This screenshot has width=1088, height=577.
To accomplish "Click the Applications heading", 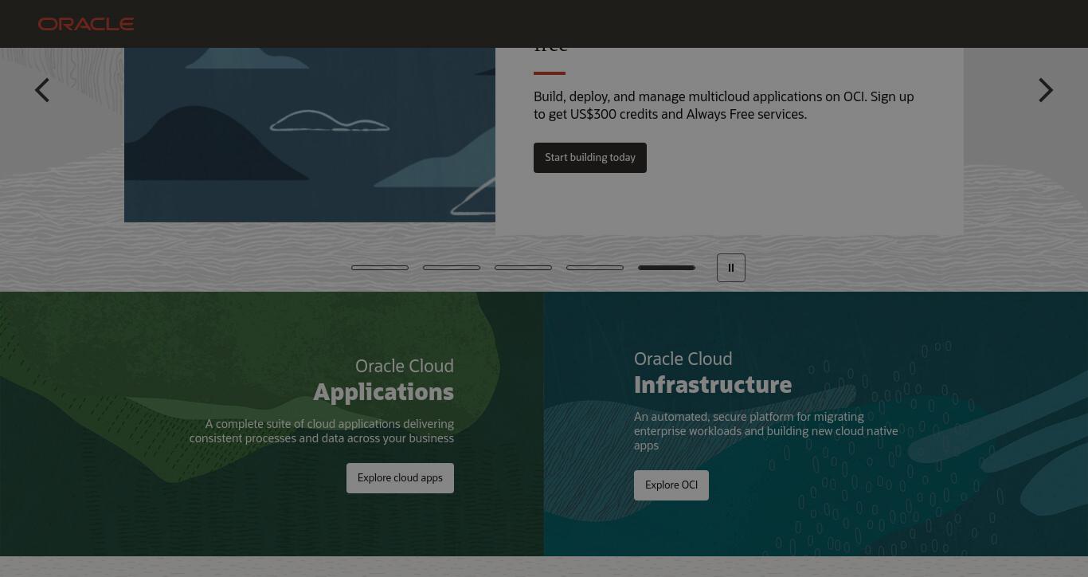I will (x=383, y=392).
